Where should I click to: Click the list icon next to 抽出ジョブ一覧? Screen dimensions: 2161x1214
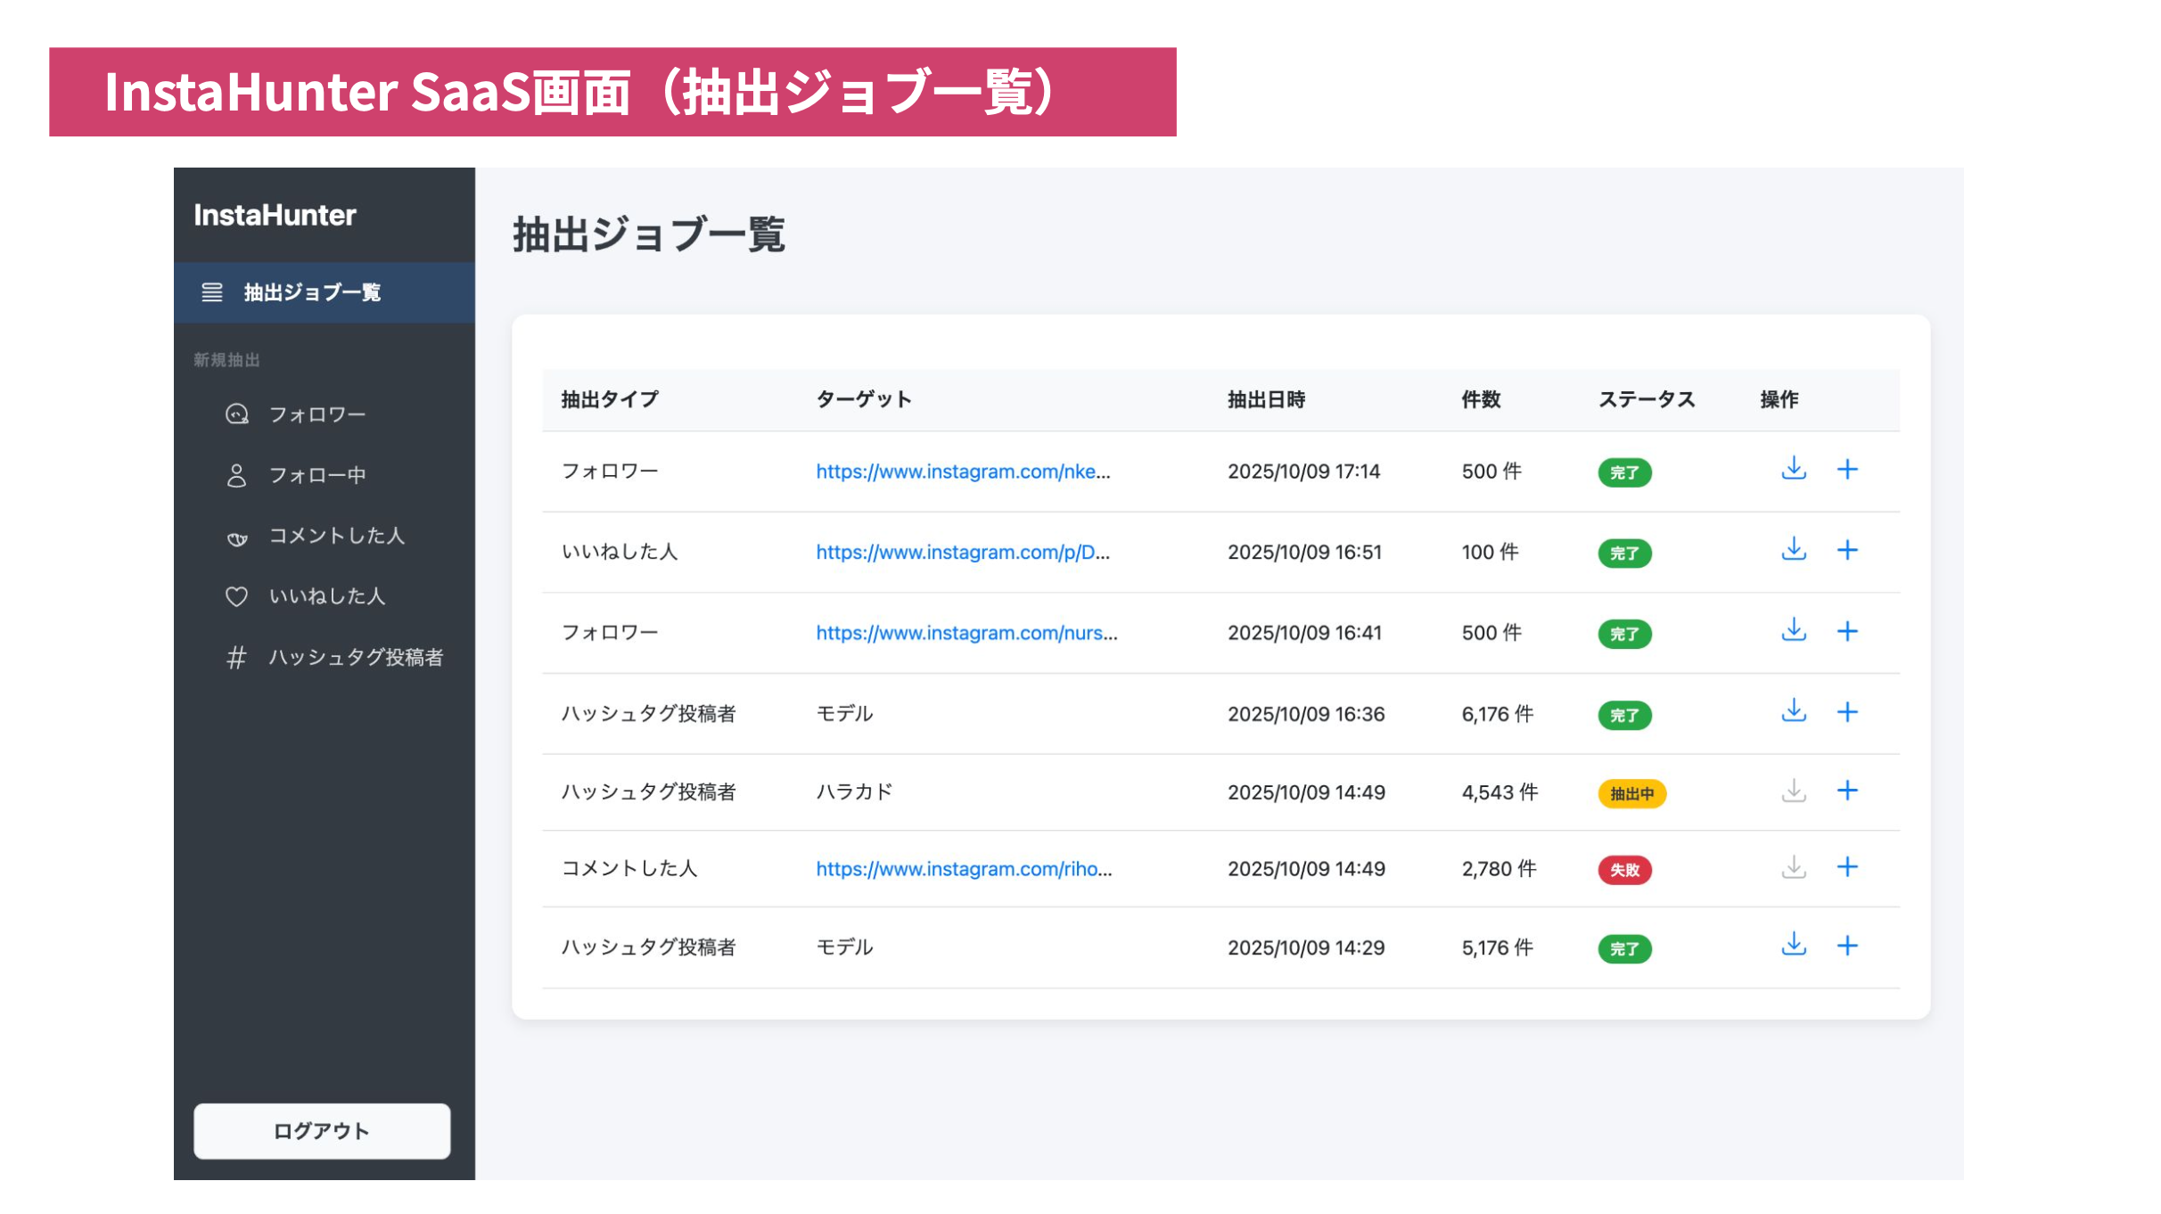click(211, 291)
